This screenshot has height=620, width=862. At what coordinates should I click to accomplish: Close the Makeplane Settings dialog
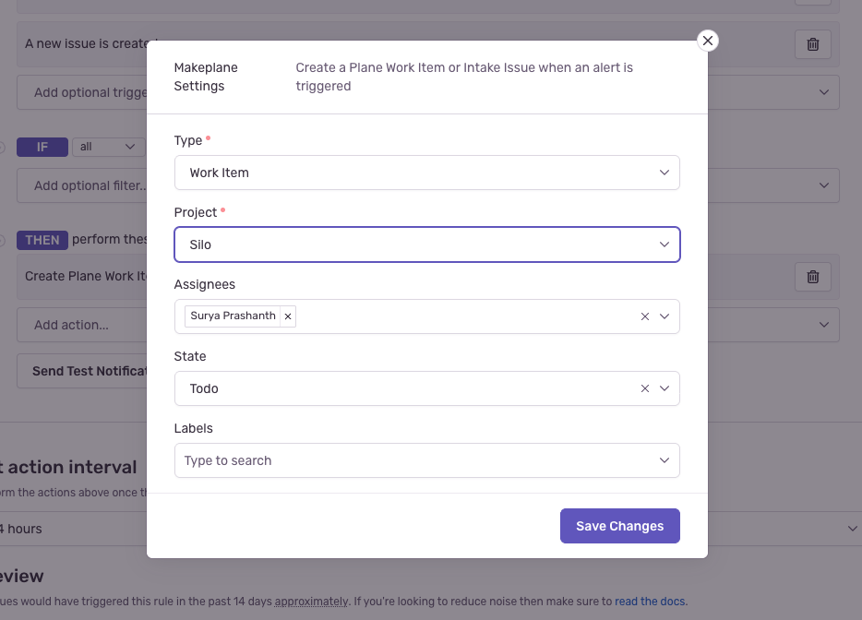708,41
